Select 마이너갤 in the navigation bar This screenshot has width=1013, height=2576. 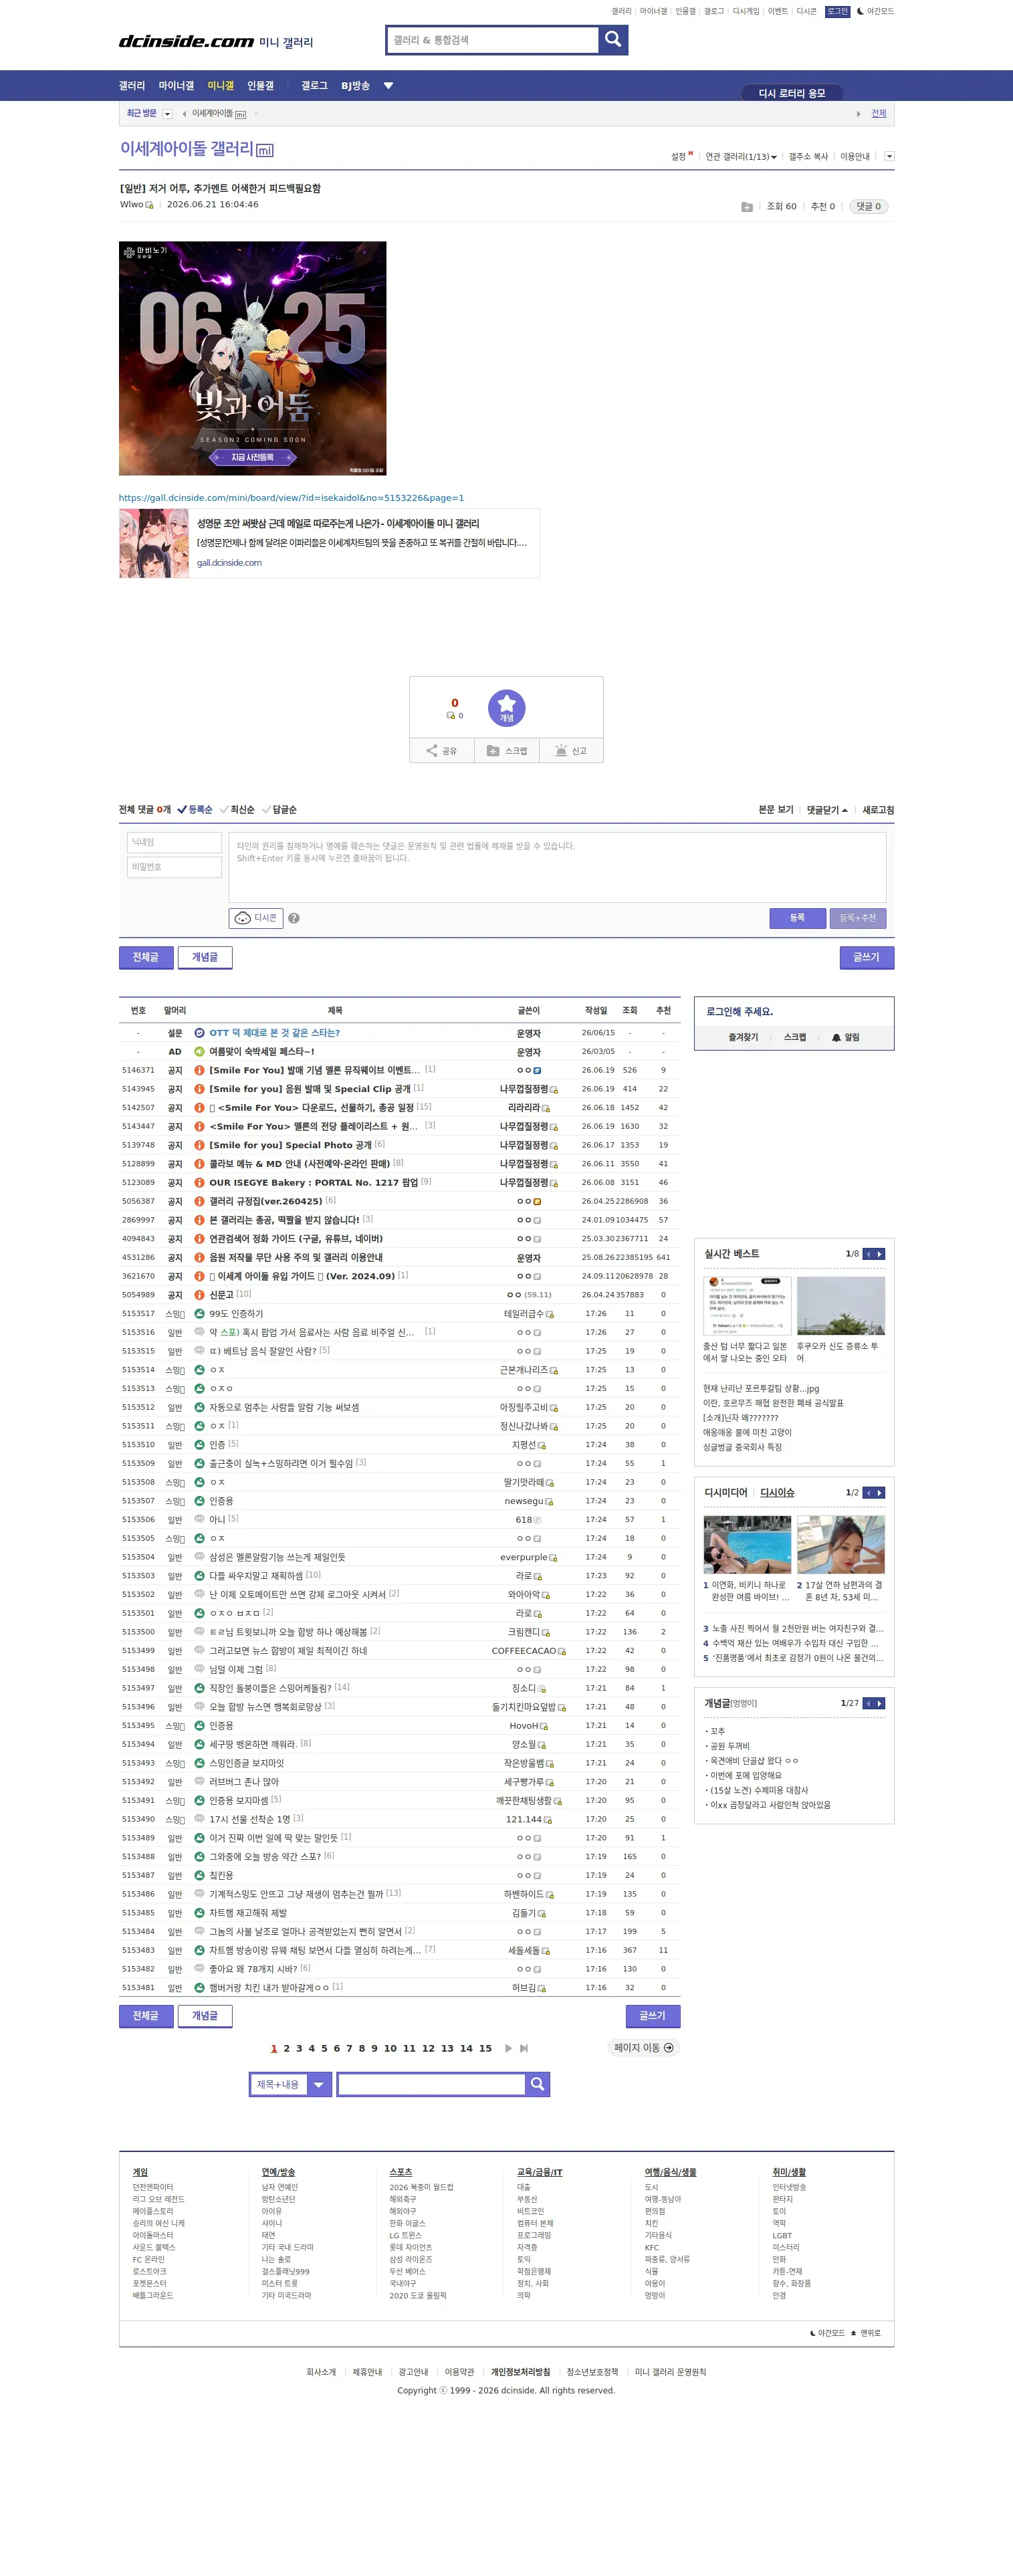(x=176, y=86)
